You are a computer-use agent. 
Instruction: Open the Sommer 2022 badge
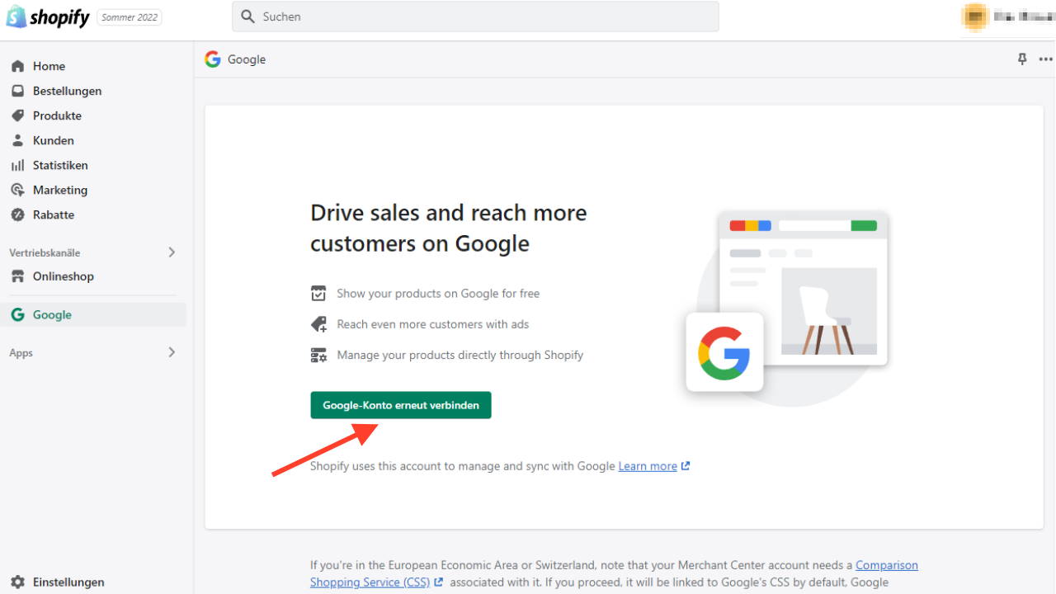[130, 17]
